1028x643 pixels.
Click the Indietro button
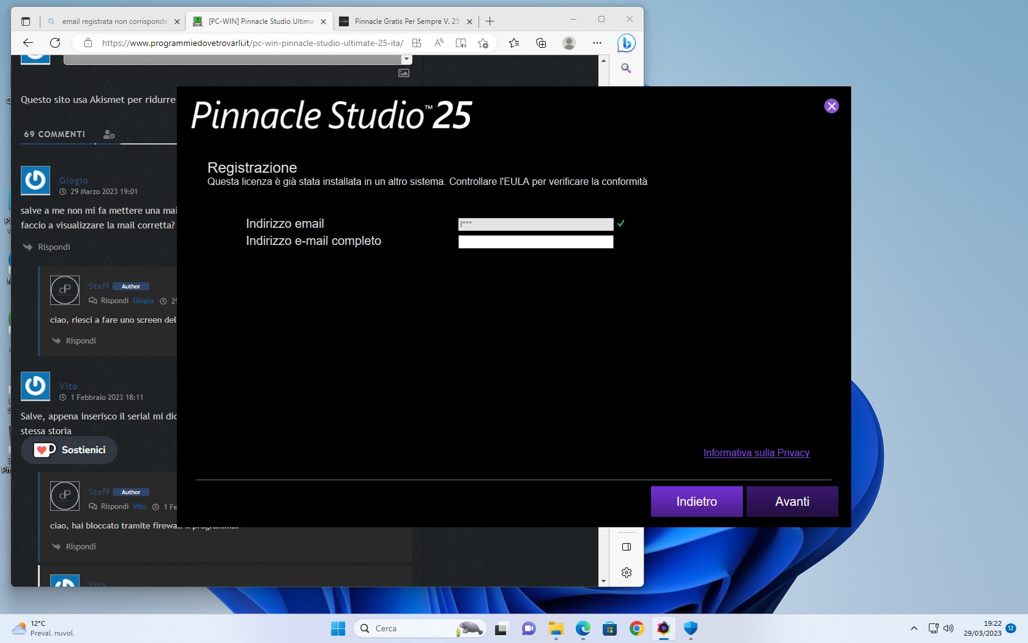click(696, 502)
